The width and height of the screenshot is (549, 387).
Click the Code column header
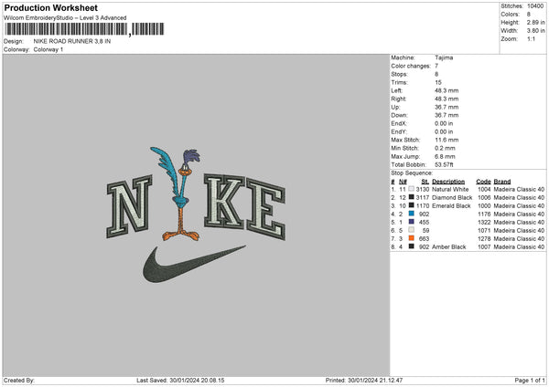tap(483, 182)
